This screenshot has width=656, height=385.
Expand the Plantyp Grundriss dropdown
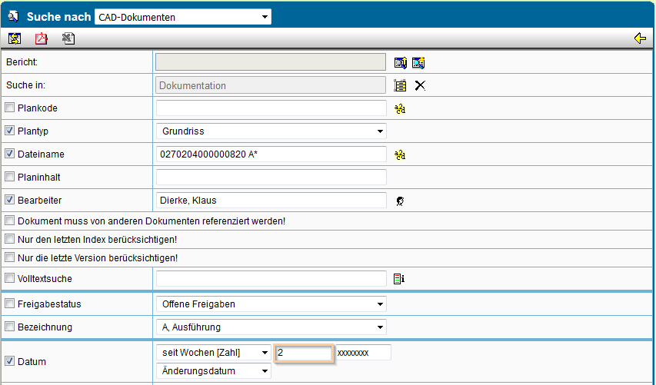pyautogui.click(x=271, y=131)
